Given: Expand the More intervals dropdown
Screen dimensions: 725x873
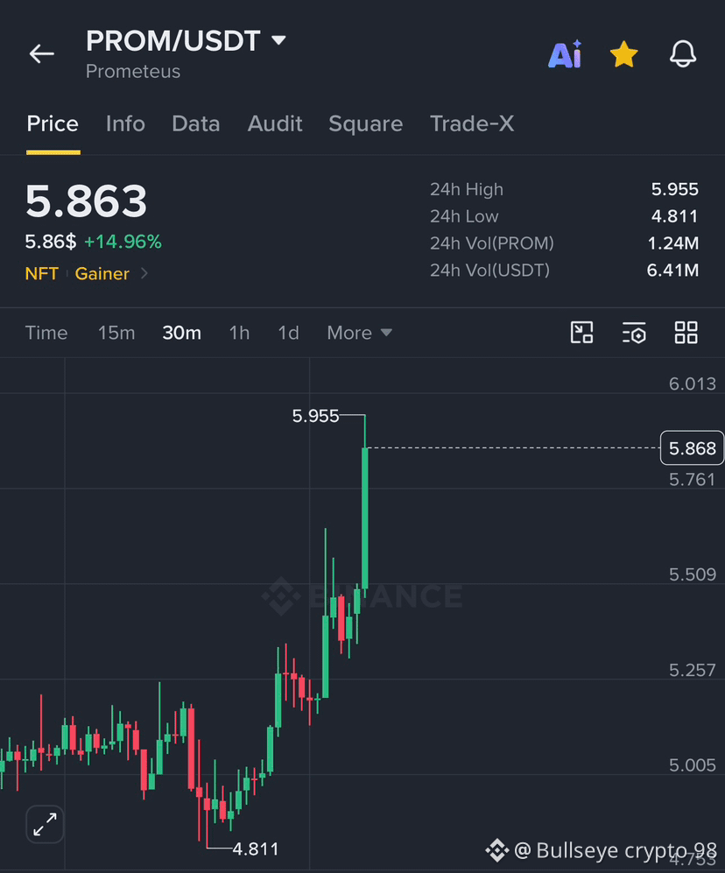Looking at the screenshot, I should click(359, 333).
